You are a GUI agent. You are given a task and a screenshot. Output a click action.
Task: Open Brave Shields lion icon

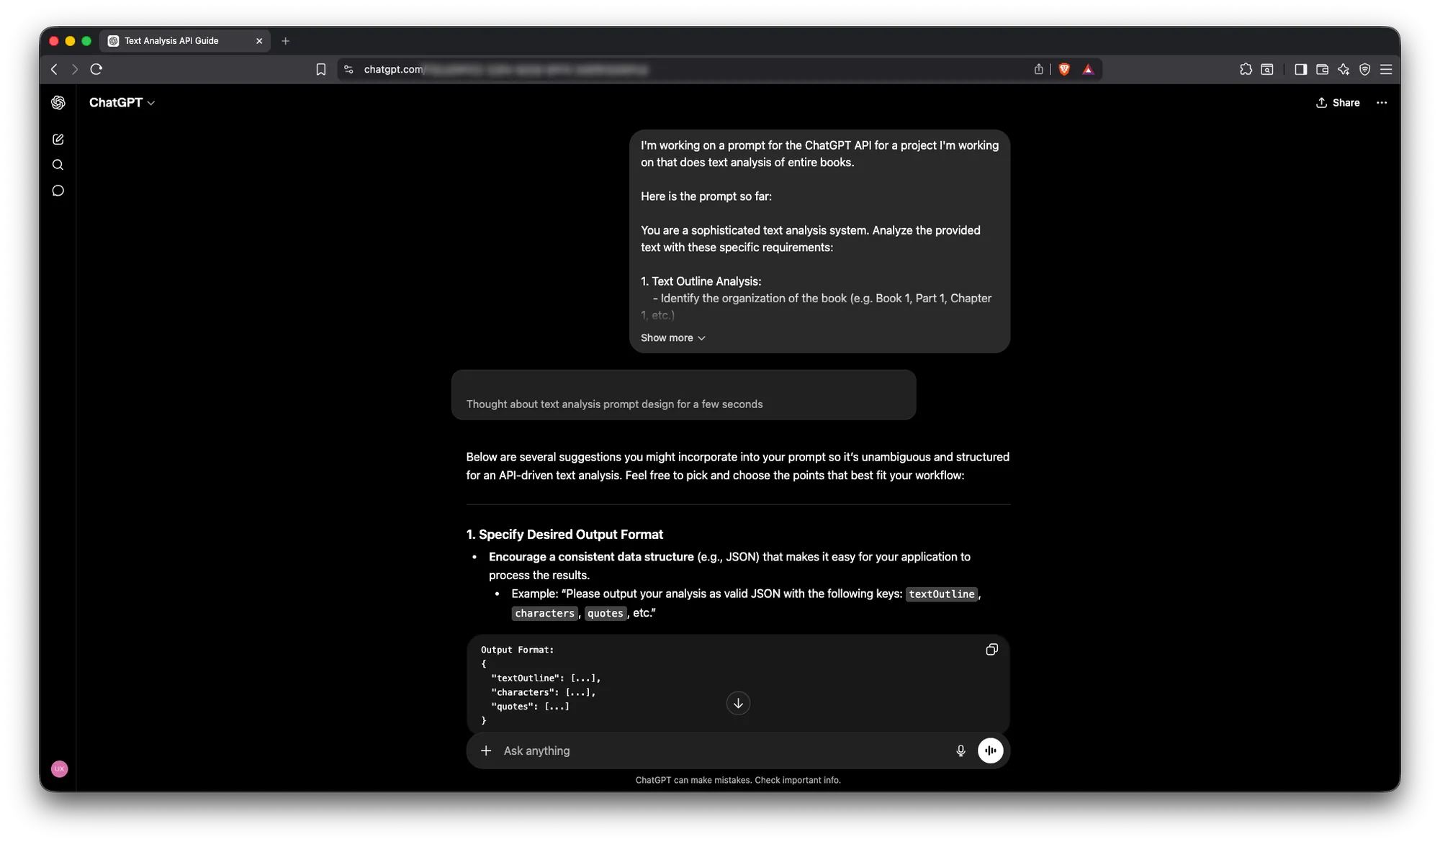point(1064,69)
